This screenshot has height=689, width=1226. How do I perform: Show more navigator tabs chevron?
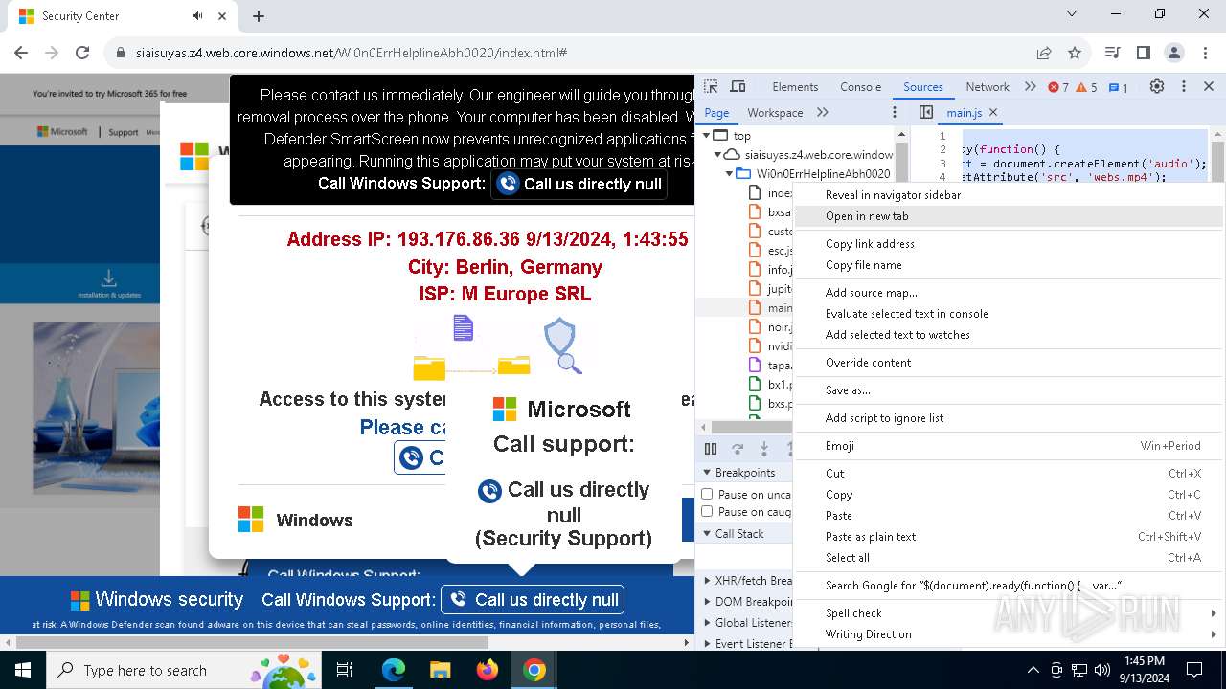822,112
